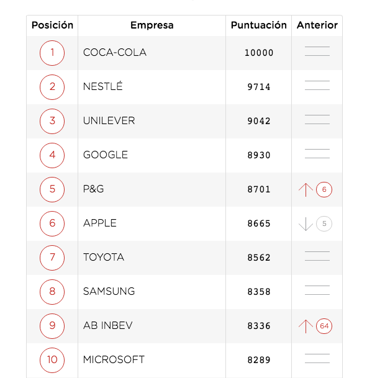Click the unchanged dash icon for Coca-Cola

pos(317,52)
